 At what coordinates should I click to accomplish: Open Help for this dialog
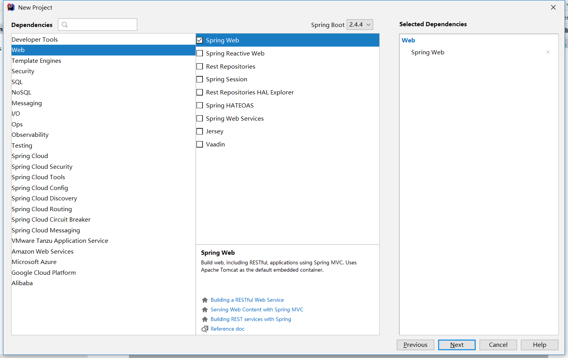(x=540, y=345)
